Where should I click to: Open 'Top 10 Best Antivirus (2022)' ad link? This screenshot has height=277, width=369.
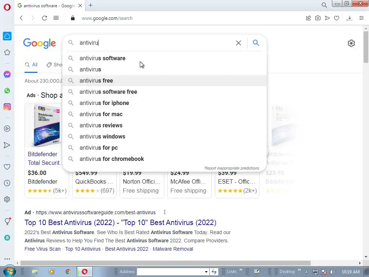(120, 223)
